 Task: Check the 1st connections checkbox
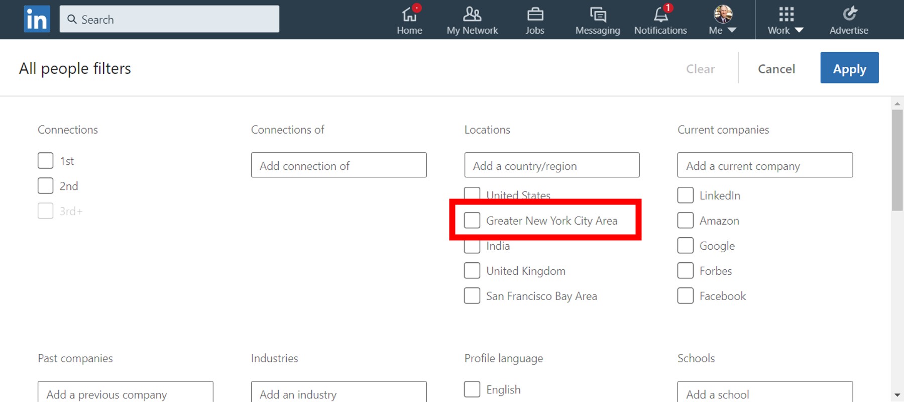(x=46, y=161)
